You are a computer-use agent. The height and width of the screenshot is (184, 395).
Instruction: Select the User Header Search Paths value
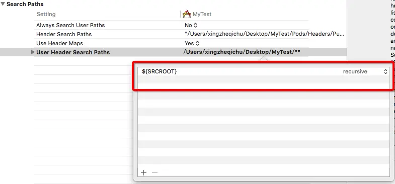242,52
